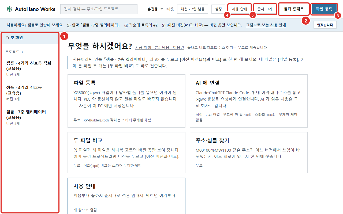Click the 지금 체험 · 7일 남음 · 이용권 link
Screen dimensions: 343x214
coord(159,48)
